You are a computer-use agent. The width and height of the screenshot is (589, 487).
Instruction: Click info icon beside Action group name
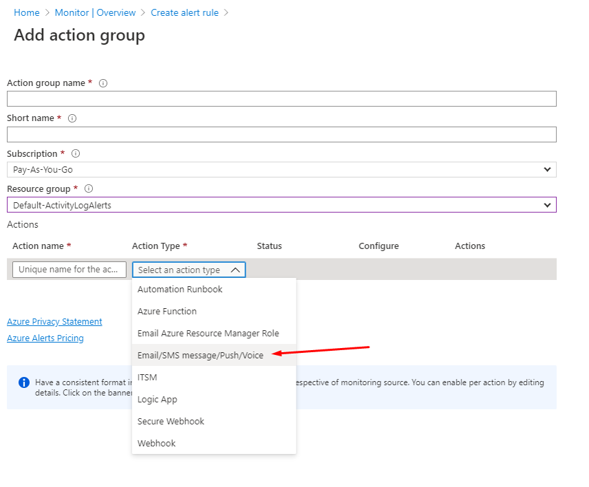(x=103, y=83)
